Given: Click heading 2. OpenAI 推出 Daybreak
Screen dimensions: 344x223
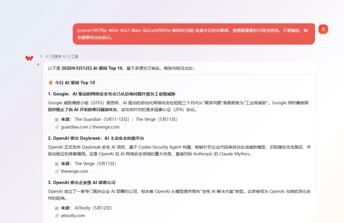Looking at the screenshot, I should point(96,138).
